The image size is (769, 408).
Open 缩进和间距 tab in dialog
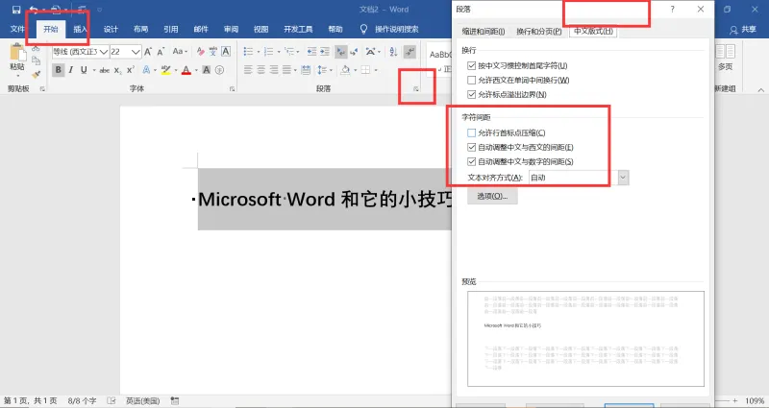coord(484,32)
